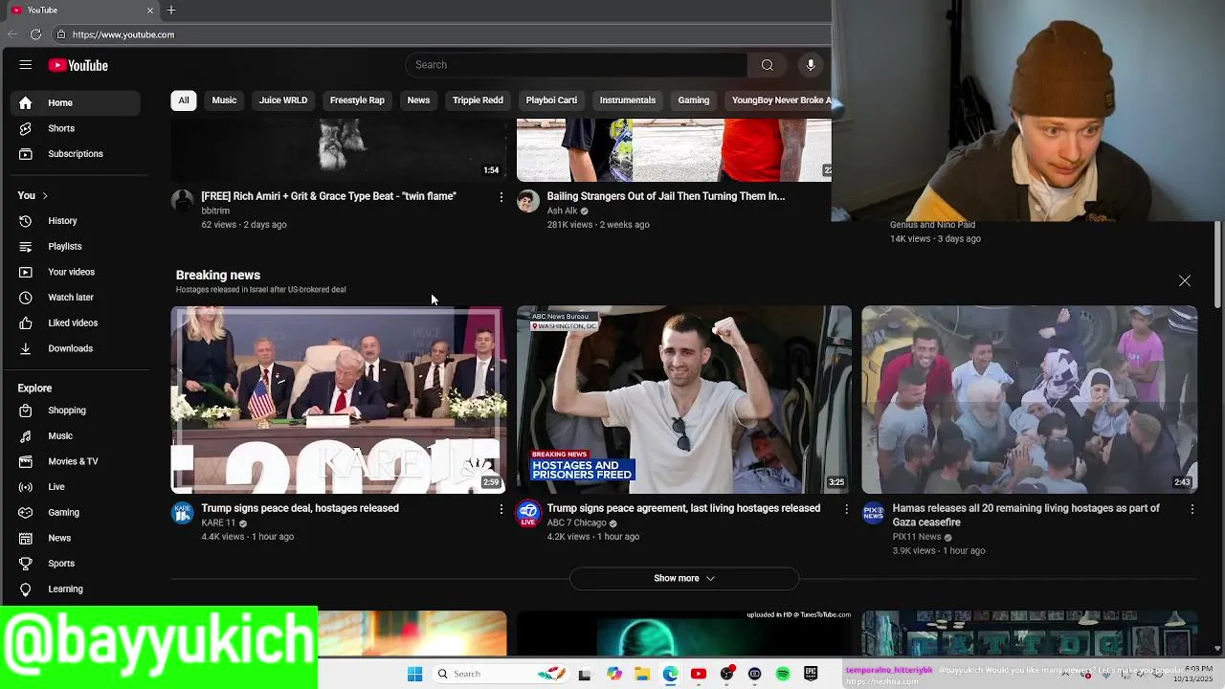
Task: Open Learning under Explore
Action: pyautogui.click(x=78, y=589)
